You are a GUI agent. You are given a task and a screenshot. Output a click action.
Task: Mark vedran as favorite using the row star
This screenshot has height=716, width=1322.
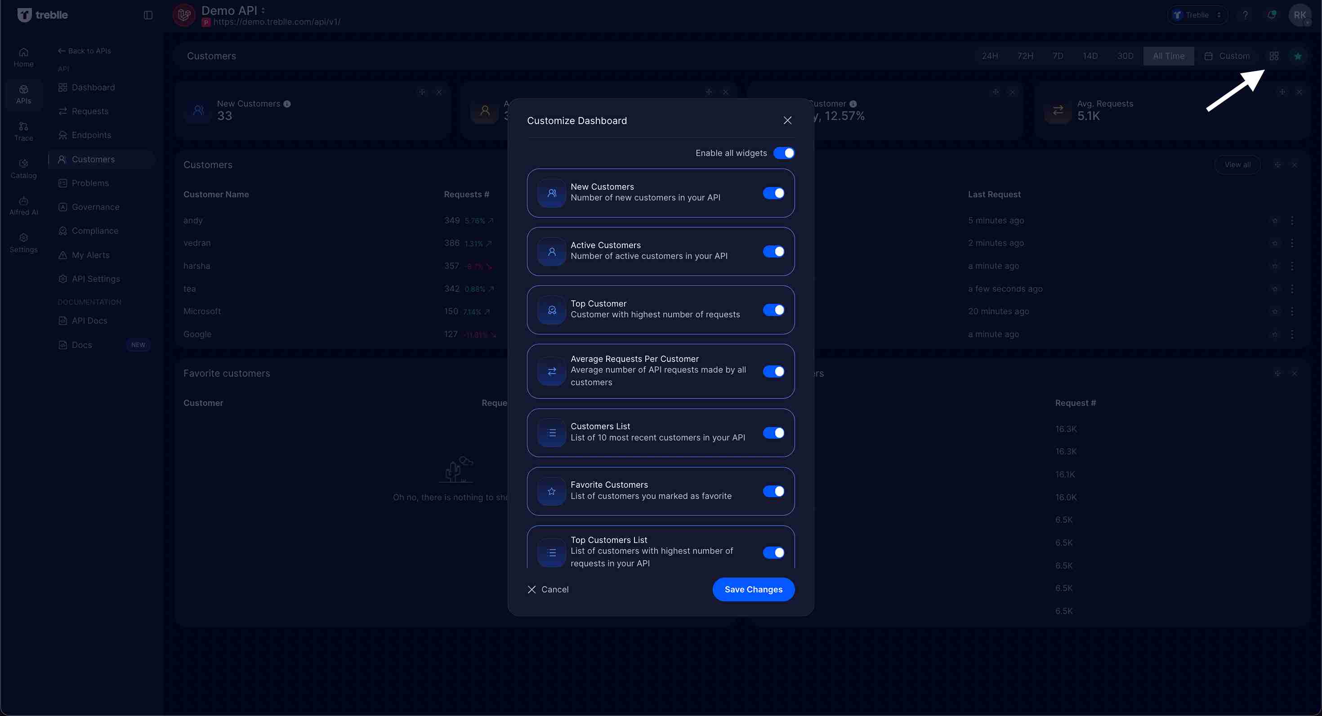1275,243
